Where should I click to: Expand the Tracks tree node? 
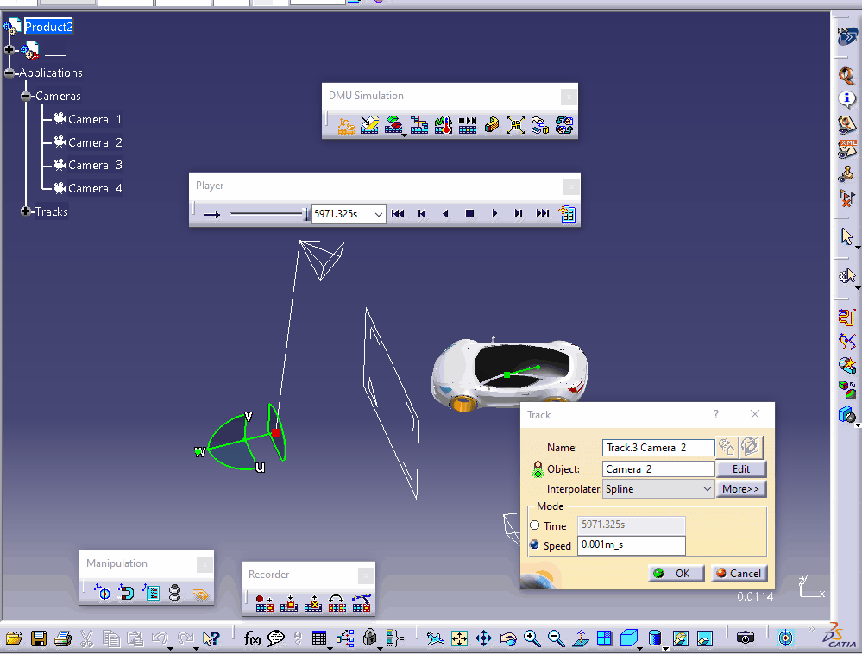point(25,211)
